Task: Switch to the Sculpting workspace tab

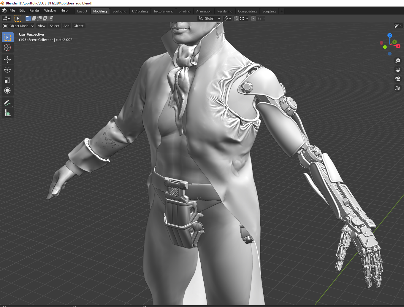Action: pos(119,11)
